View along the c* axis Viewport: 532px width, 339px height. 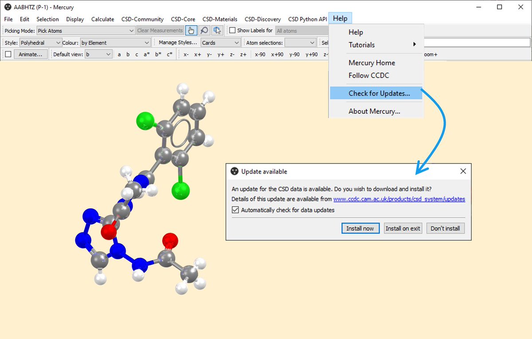tap(169, 54)
